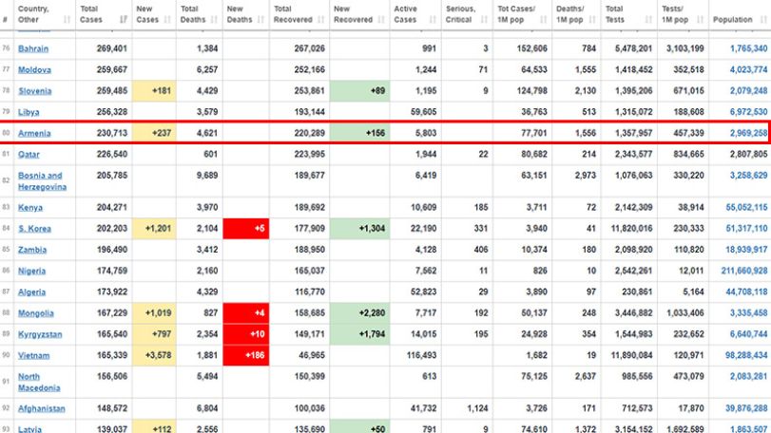
Task: Open Nigeria population link 211,660,928
Action: click(744, 271)
